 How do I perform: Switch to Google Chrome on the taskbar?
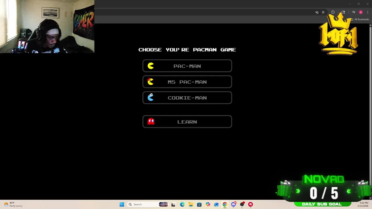point(225,204)
